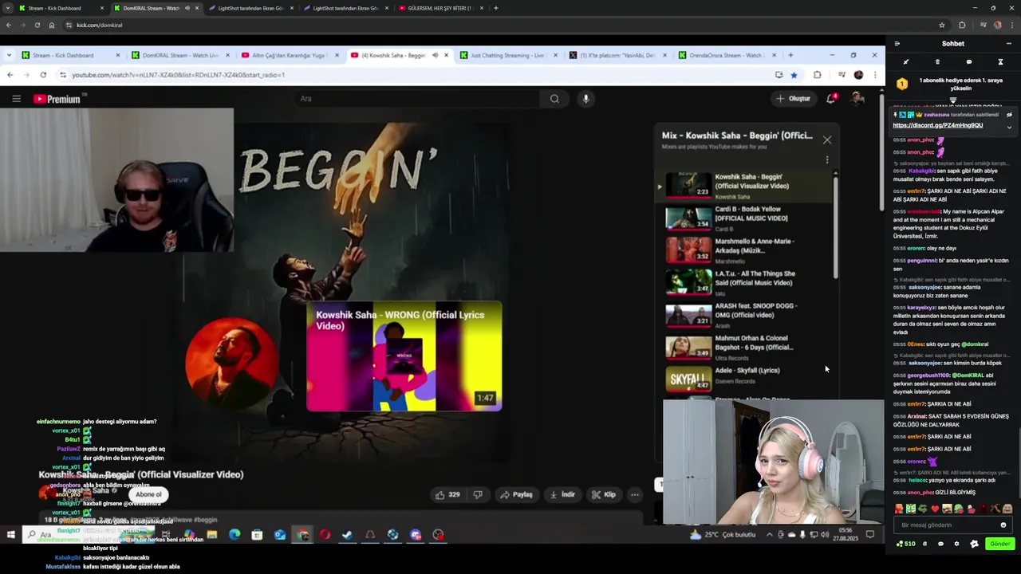Screen dimensions: 1021x574
Task: Click the Abone ol subscribe button
Action: [148, 494]
